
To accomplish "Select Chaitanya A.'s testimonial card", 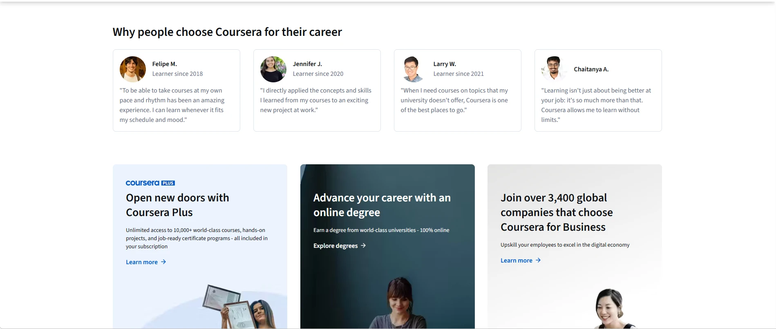I will (x=598, y=90).
